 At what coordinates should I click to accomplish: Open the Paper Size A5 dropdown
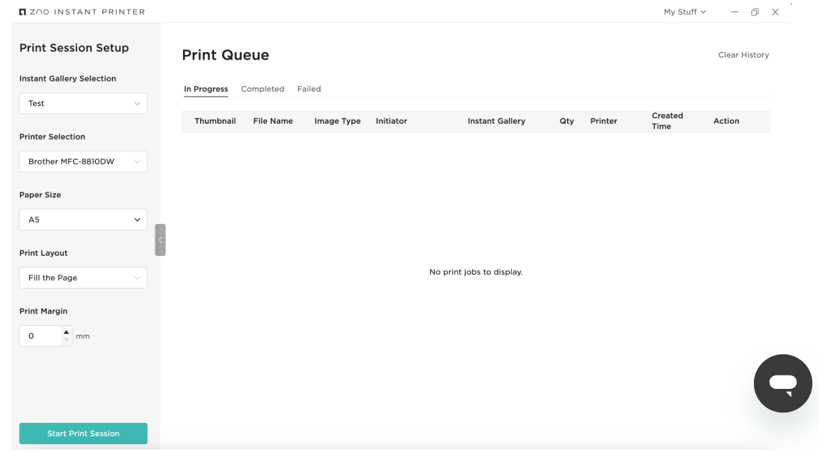[x=83, y=220]
